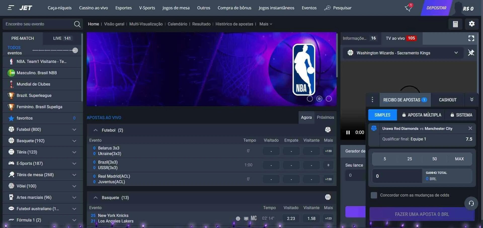Image resolution: width=483 pixels, height=228 pixels.
Task: Click the info icon on Knicks row
Action: [x=238, y=218]
